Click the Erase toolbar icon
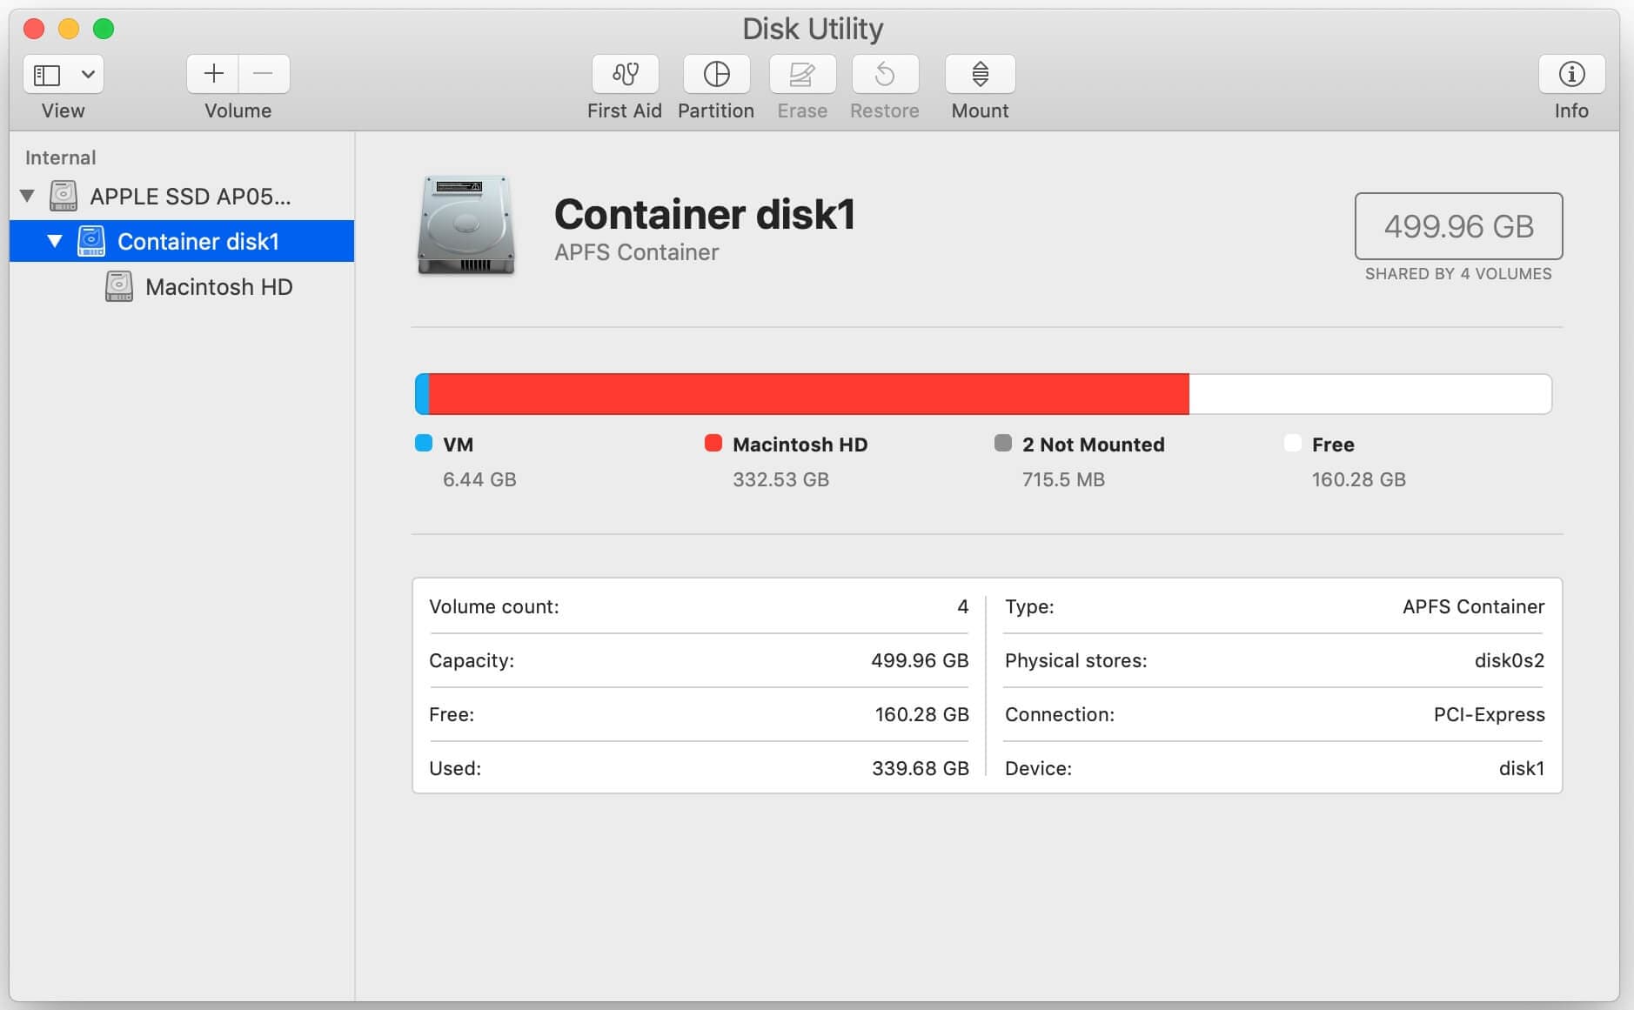 [802, 75]
